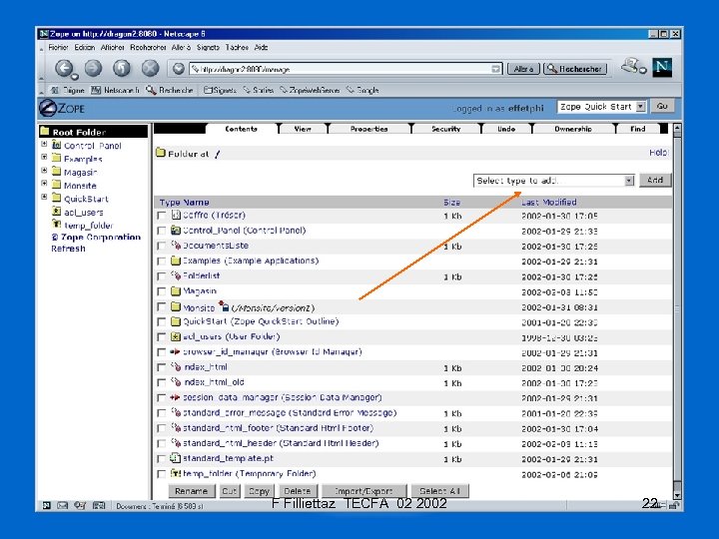Image resolution: width=719 pixels, height=539 pixels.
Task: Click the Refresh link in sidebar
Action: 68,249
